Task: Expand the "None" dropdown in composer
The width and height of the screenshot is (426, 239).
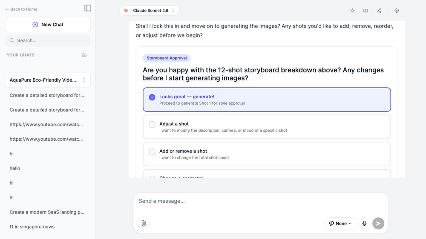Action: tap(340, 223)
